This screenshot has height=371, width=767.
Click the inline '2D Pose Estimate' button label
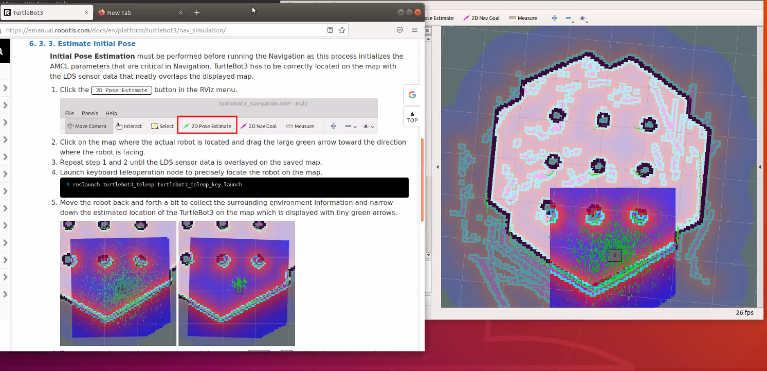click(x=122, y=90)
